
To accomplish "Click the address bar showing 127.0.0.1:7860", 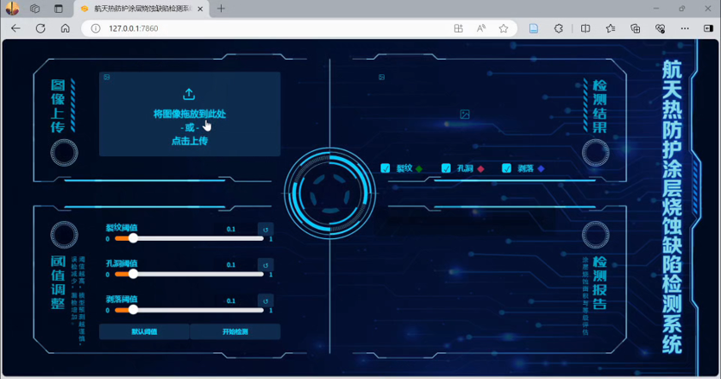I will click(299, 28).
